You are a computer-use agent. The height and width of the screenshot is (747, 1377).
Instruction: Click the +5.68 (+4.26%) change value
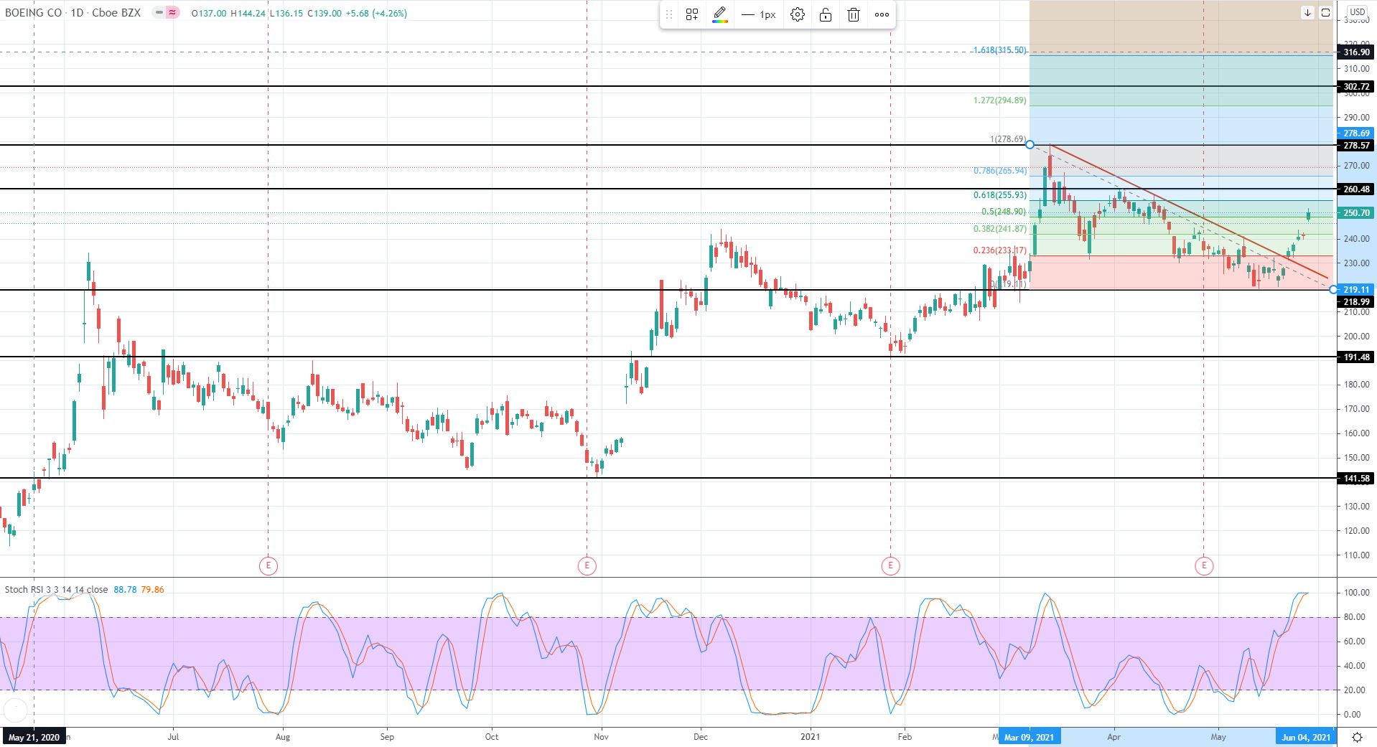pos(375,13)
